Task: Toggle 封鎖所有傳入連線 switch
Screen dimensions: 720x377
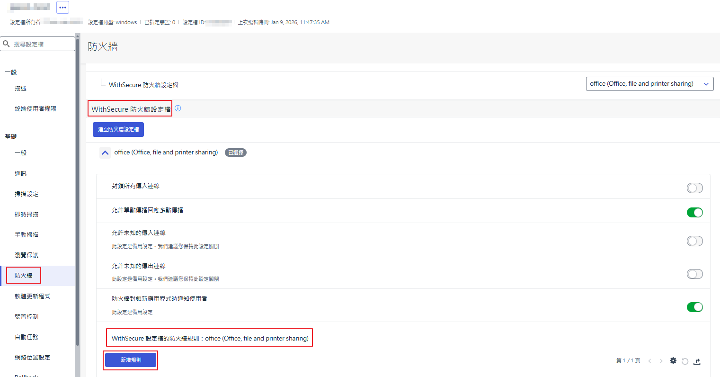Action: 695,188
